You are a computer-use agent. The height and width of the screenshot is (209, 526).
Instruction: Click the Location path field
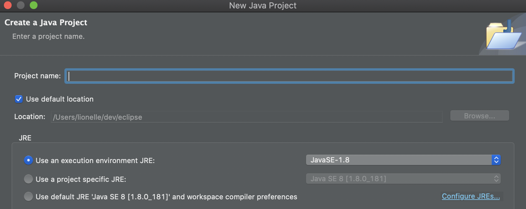click(x=247, y=117)
